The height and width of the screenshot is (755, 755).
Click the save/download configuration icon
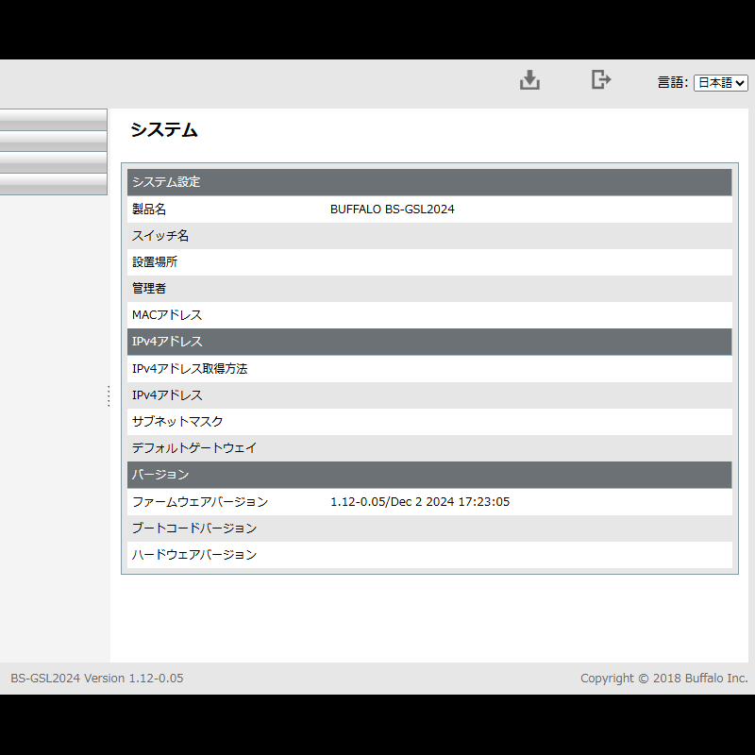(529, 80)
